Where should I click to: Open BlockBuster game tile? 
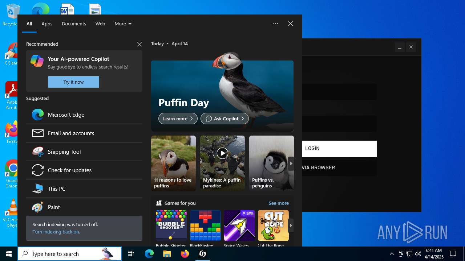click(205, 228)
